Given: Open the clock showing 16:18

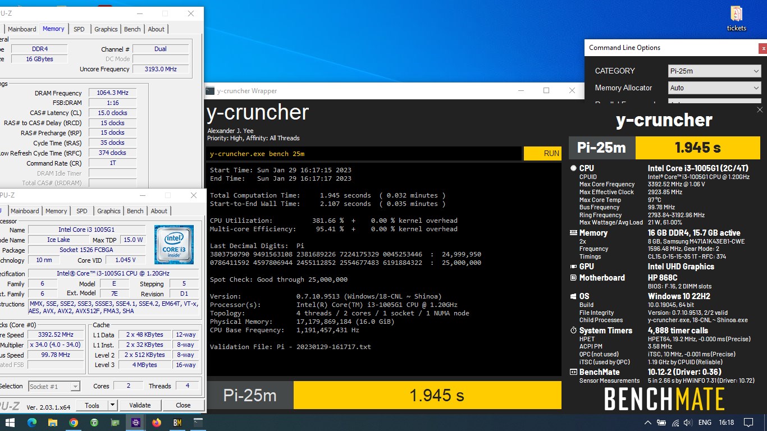Looking at the screenshot, I should pyautogui.click(x=727, y=423).
